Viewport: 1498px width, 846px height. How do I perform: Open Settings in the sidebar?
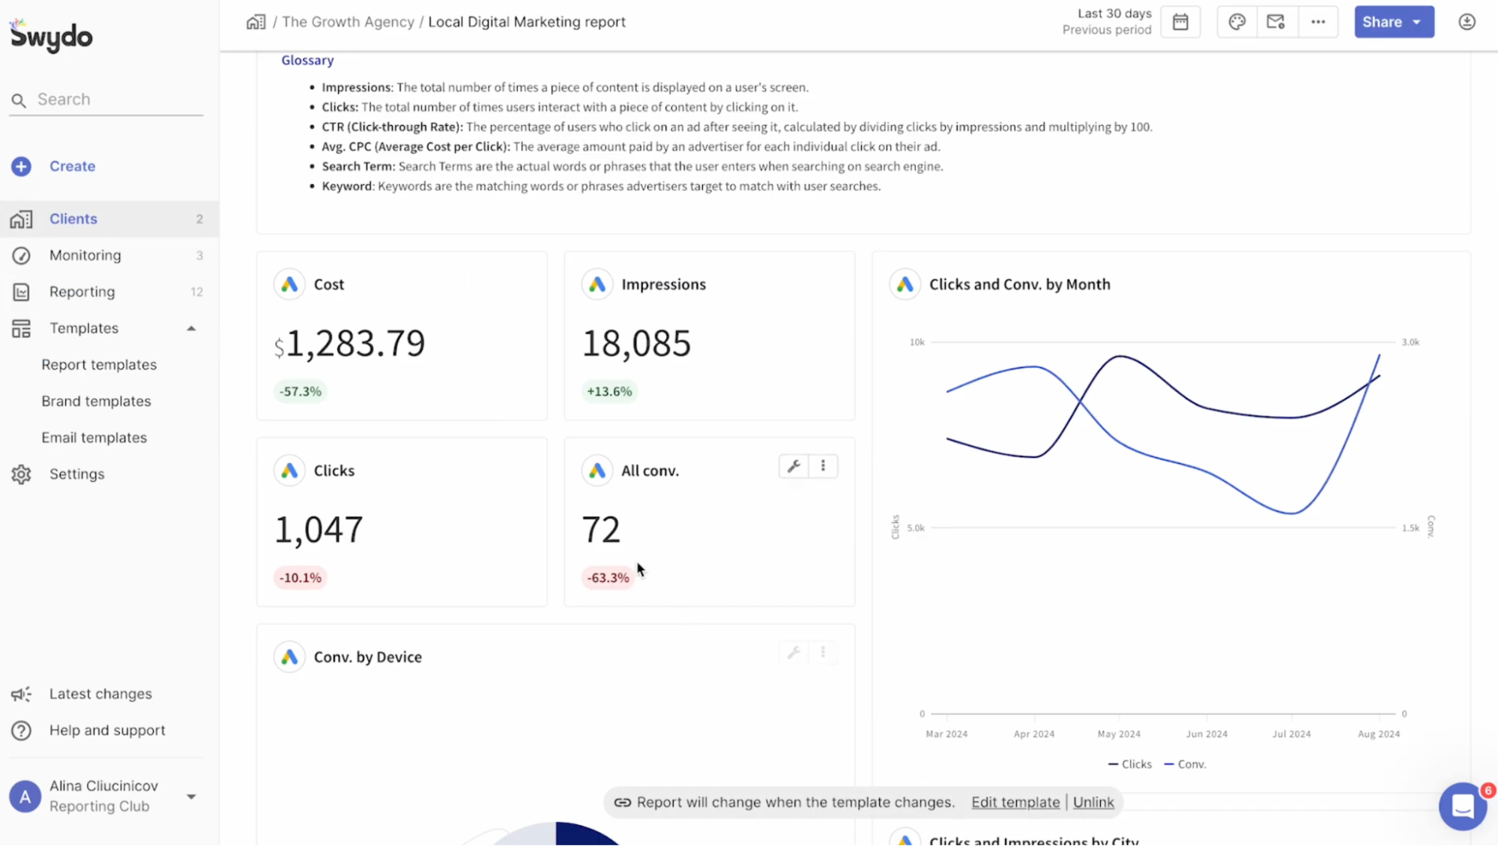(x=76, y=474)
